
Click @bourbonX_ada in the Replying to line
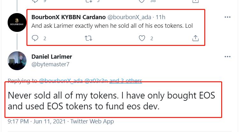pyautogui.click(x=61, y=81)
